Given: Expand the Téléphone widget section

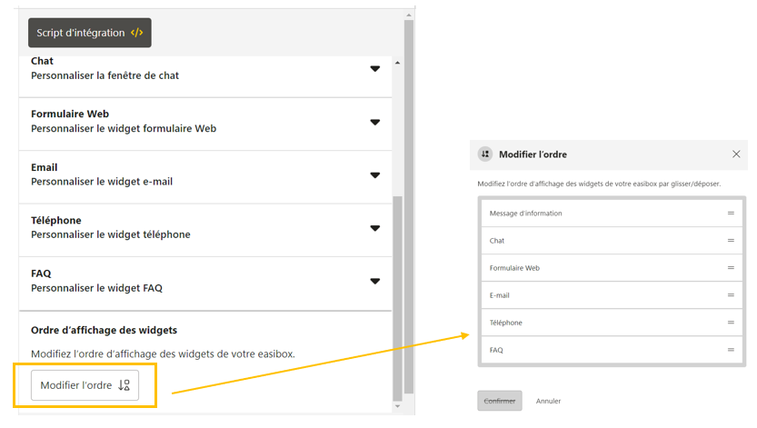Looking at the screenshot, I should 374,228.
